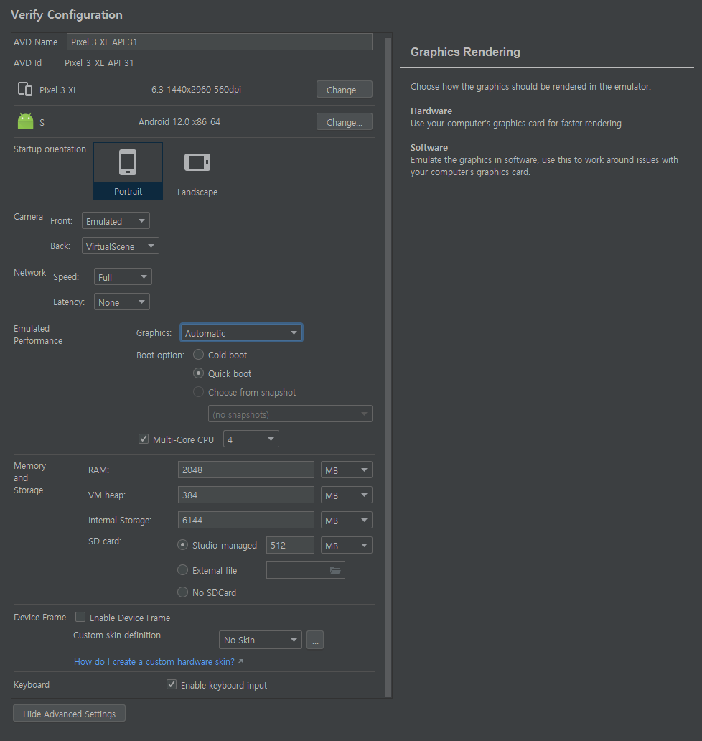Toggle the Multi-Core CPU checkbox
Viewport: 702px width, 741px height.
[x=144, y=439]
